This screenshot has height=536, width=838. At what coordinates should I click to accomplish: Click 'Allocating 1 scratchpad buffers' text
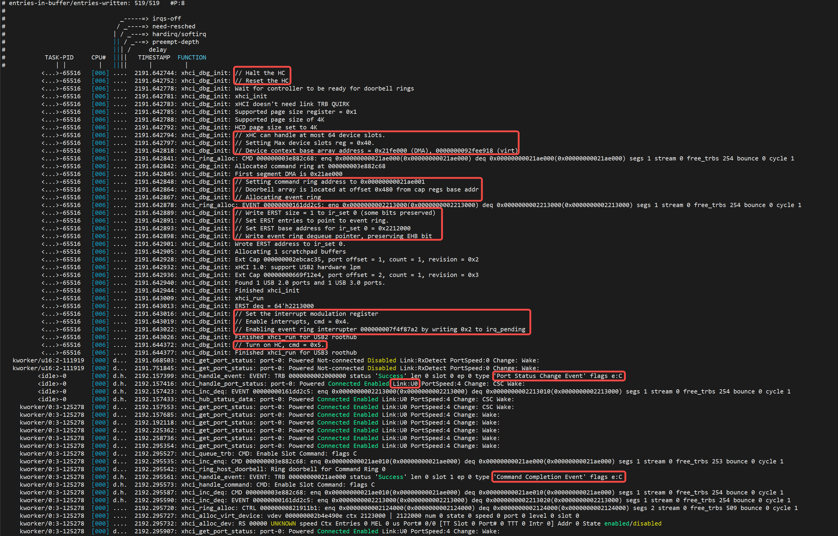290,252
